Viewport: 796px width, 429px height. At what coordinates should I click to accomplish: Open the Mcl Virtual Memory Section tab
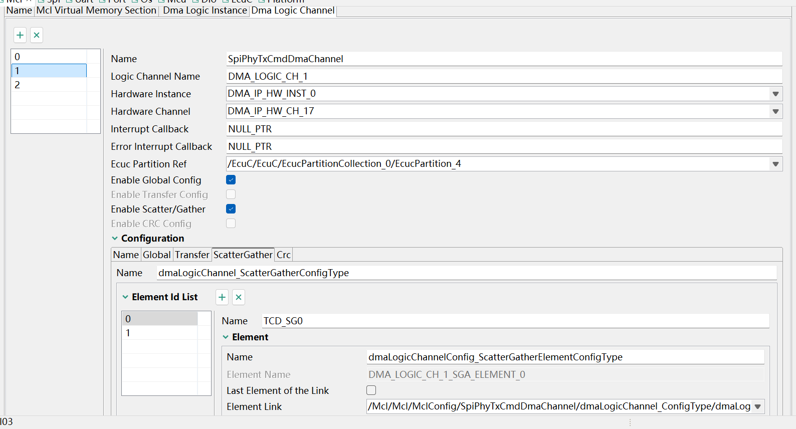pyautogui.click(x=96, y=11)
